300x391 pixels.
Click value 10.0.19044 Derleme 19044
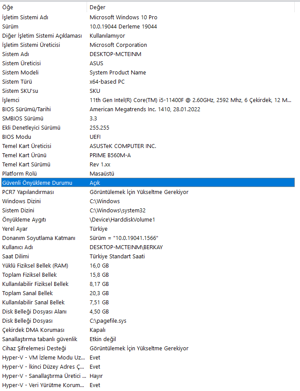coord(123,26)
